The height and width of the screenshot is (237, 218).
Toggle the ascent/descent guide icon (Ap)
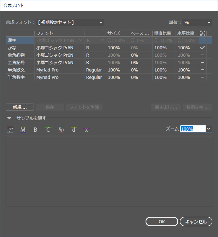click(61, 130)
